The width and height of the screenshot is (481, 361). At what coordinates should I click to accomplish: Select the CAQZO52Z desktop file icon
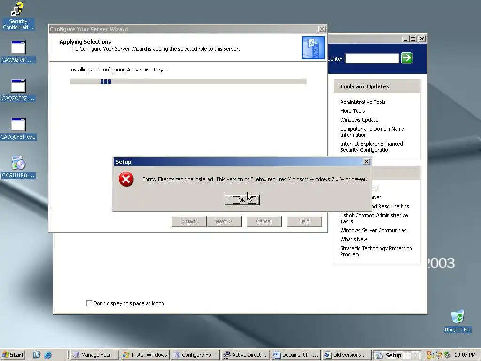coord(18,90)
